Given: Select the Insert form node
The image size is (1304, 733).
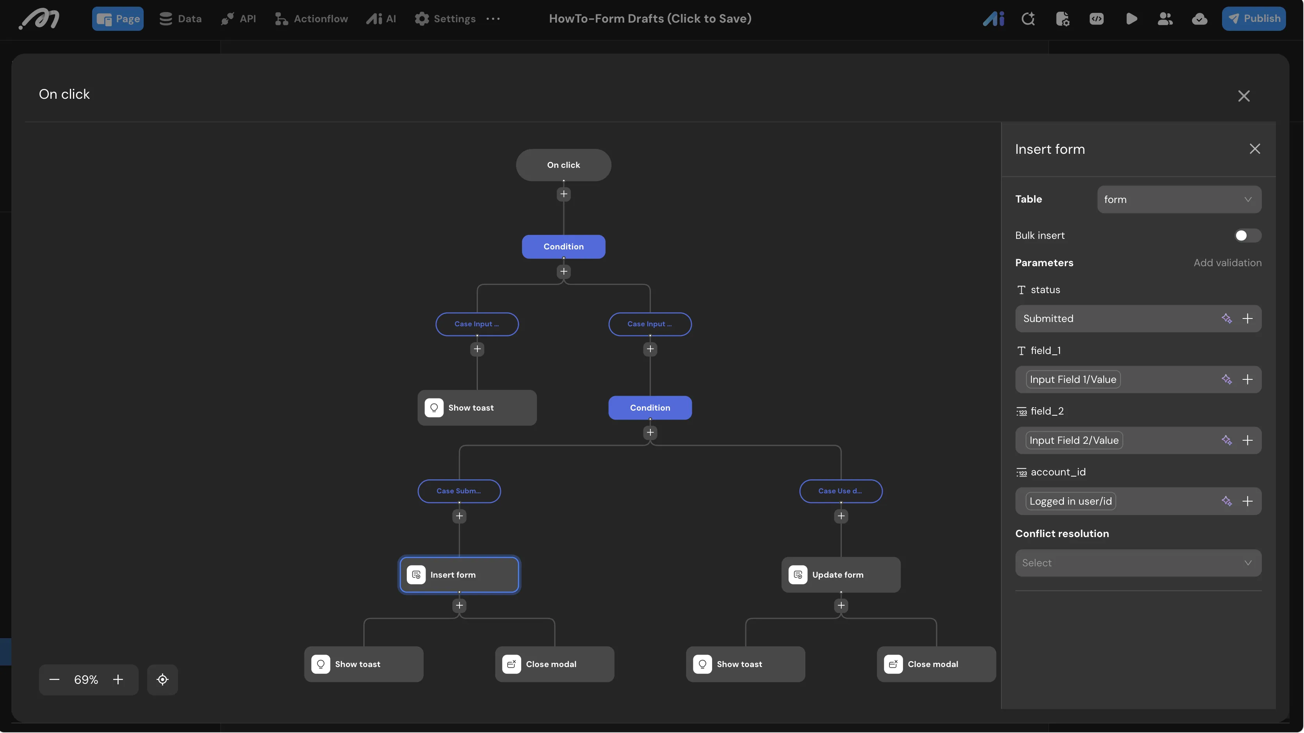Looking at the screenshot, I should click(459, 575).
